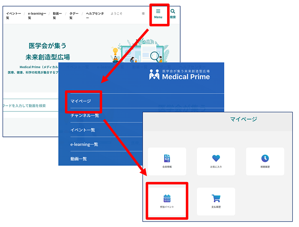This screenshot has width=299, height=227.
Task: Choose チャンネル一覧 in the blue menu panel
Action: coord(85,116)
